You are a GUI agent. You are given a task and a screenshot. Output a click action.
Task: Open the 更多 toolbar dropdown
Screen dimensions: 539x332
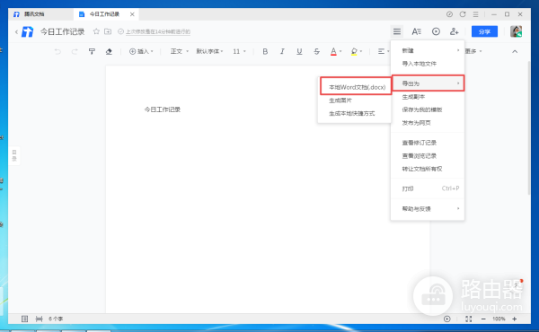point(473,51)
